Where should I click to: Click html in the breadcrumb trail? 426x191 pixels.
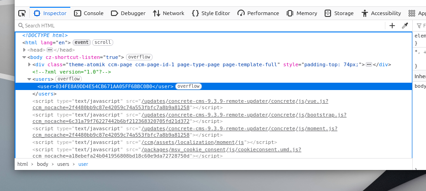coord(22,164)
